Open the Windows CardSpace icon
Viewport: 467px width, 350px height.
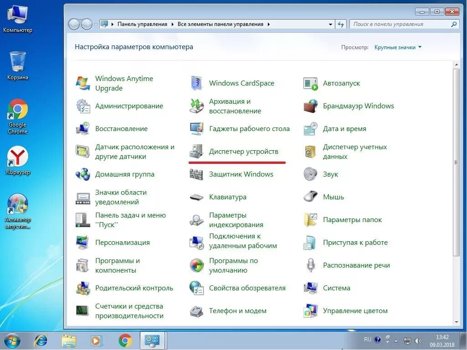(x=196, y=83)
